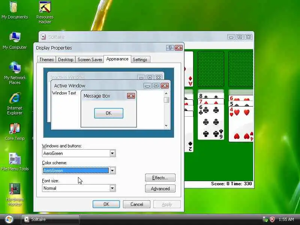Viewport: 300px width, 225px height.
Task: Click the Solitaire taskbar button
Action: click(50, 219)
